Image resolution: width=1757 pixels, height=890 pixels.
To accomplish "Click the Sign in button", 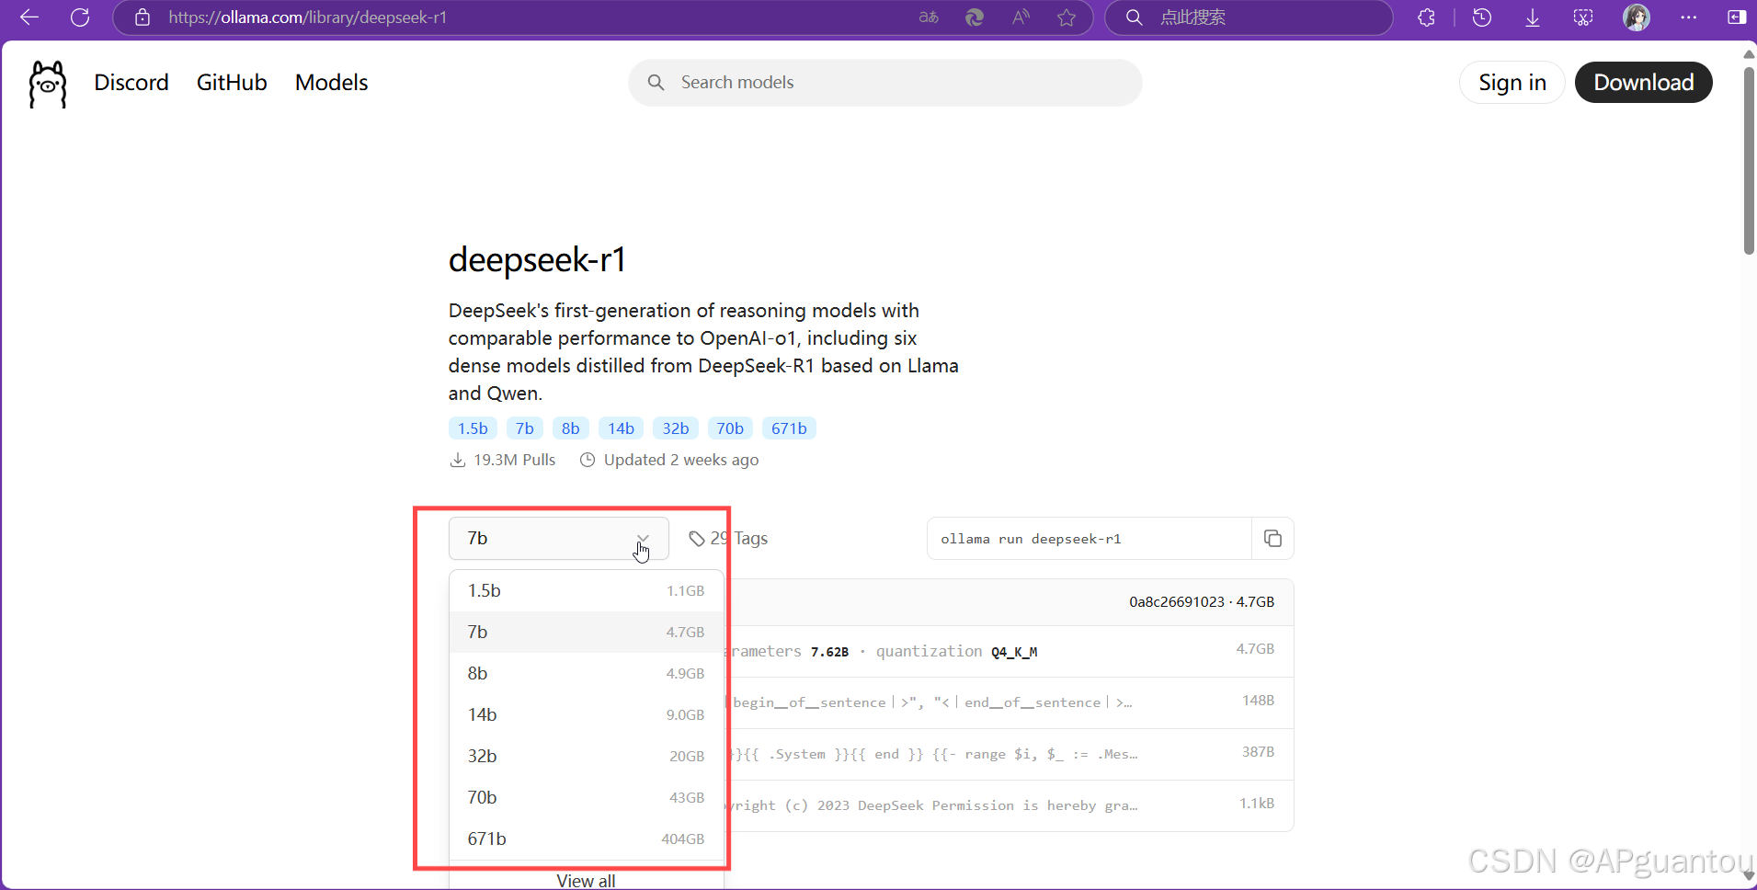I will pyautogui.click(x=1512, y=83).
